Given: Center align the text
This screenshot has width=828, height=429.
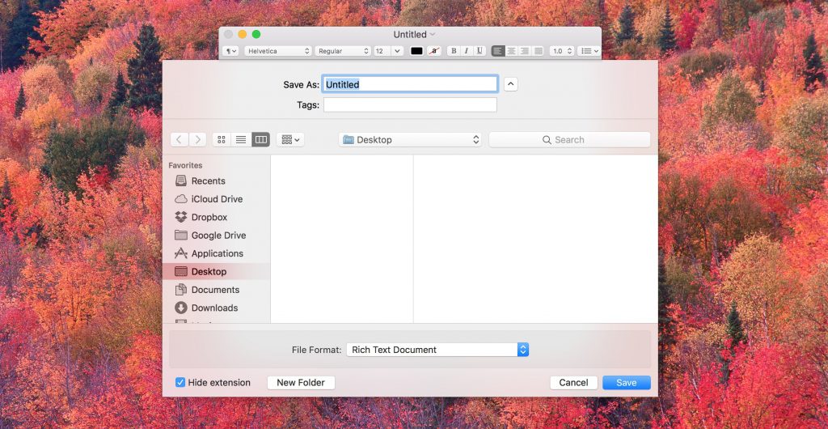Looking at the screenshot, I should click(511, 51).
